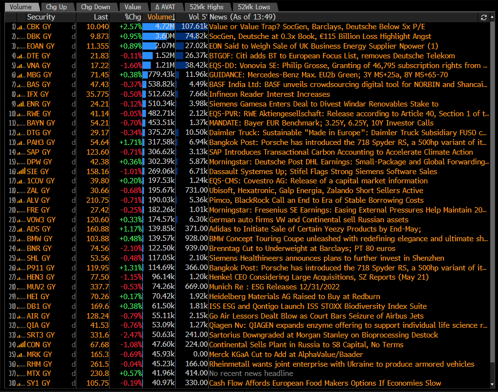Click the mini chart icon for BAS GY

(21, 85)
